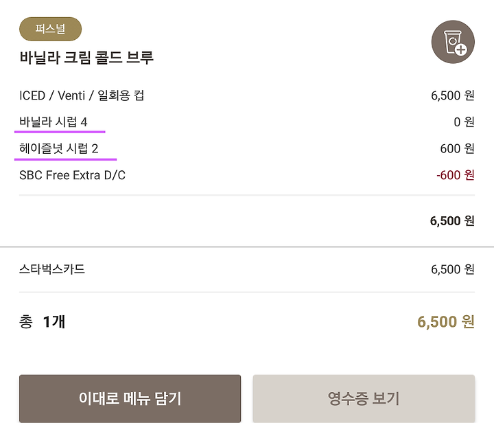Select the 퍼스널 badge label
The height and width of the screenshot is (447, 494).
50,29
